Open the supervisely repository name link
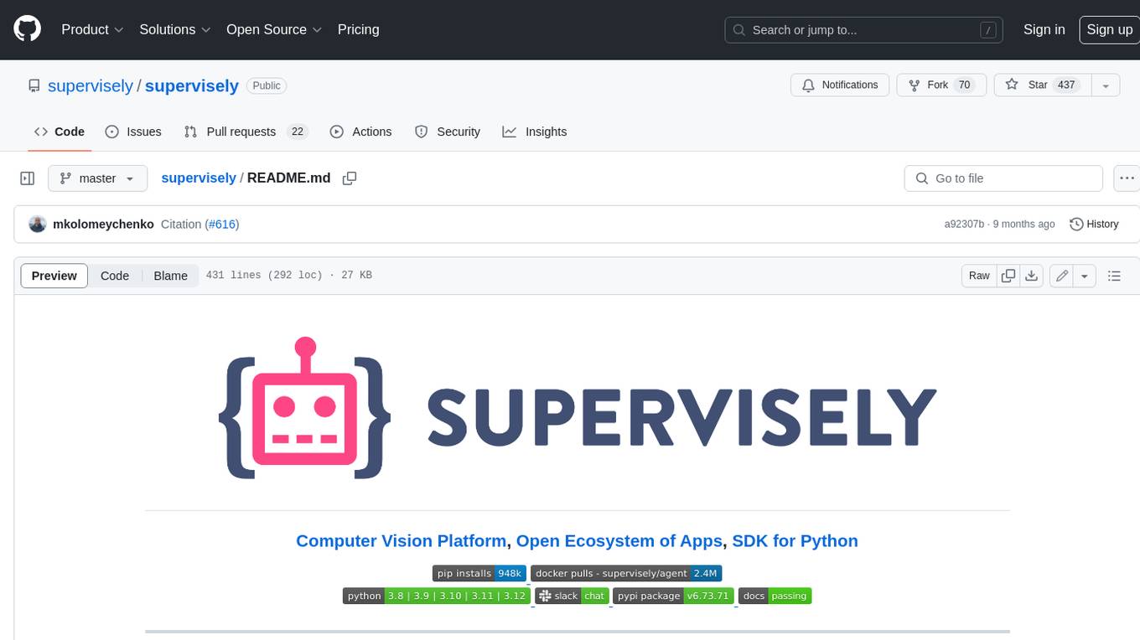Screen dimensions: 1140x640 (192, 85)
